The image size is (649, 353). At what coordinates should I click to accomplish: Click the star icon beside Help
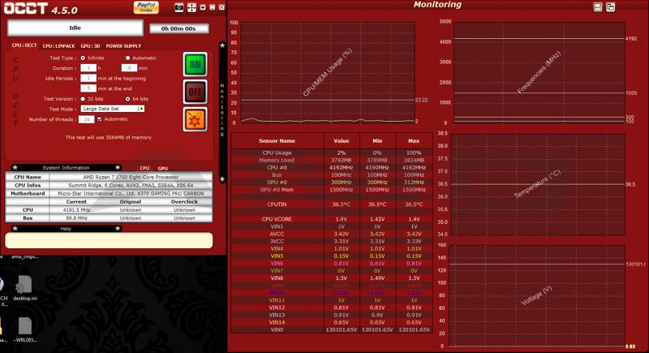[15, 228]
